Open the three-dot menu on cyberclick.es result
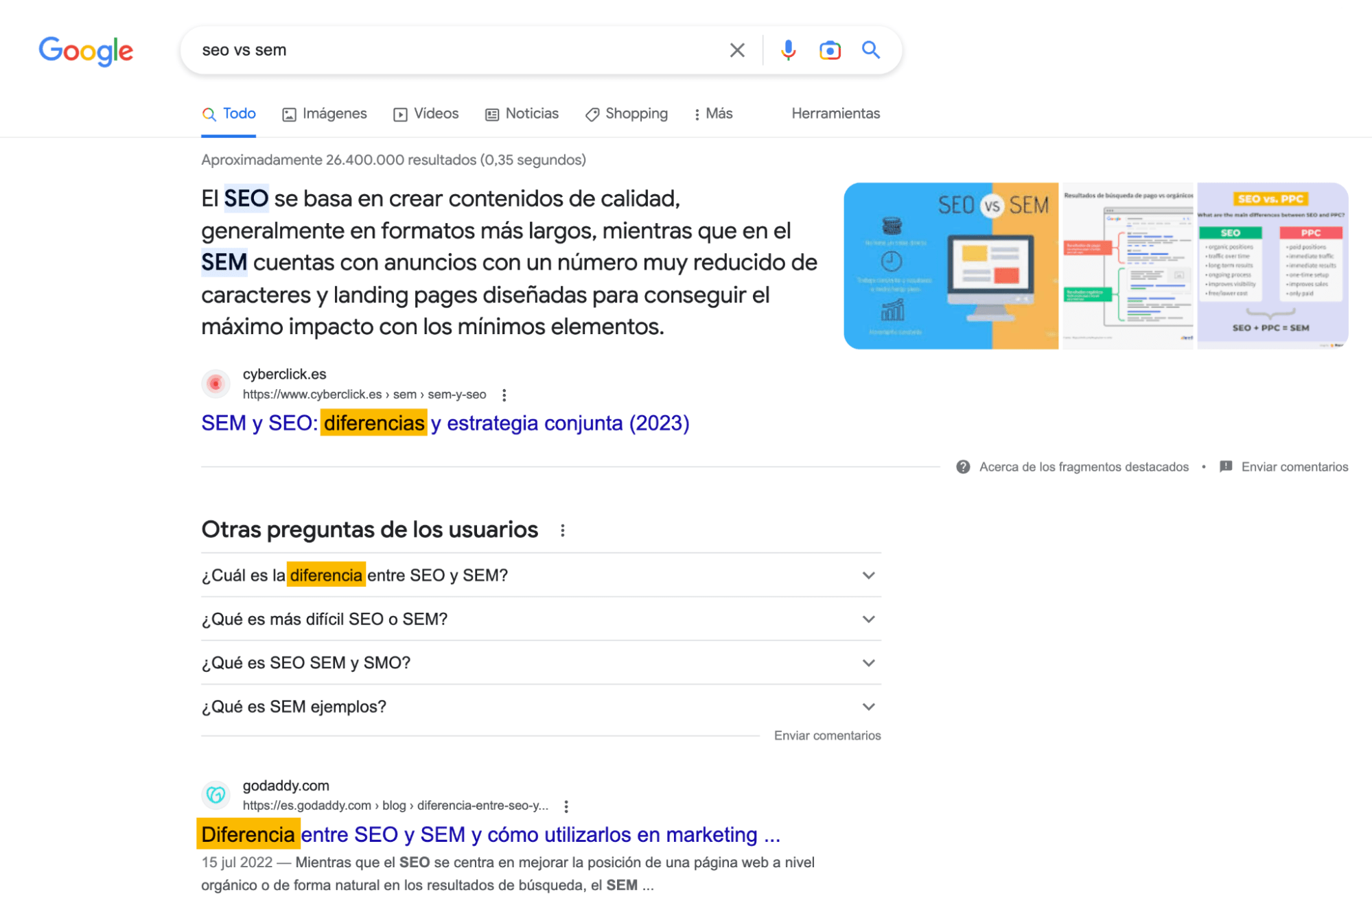1372x916 pixels. click(504, 395)
